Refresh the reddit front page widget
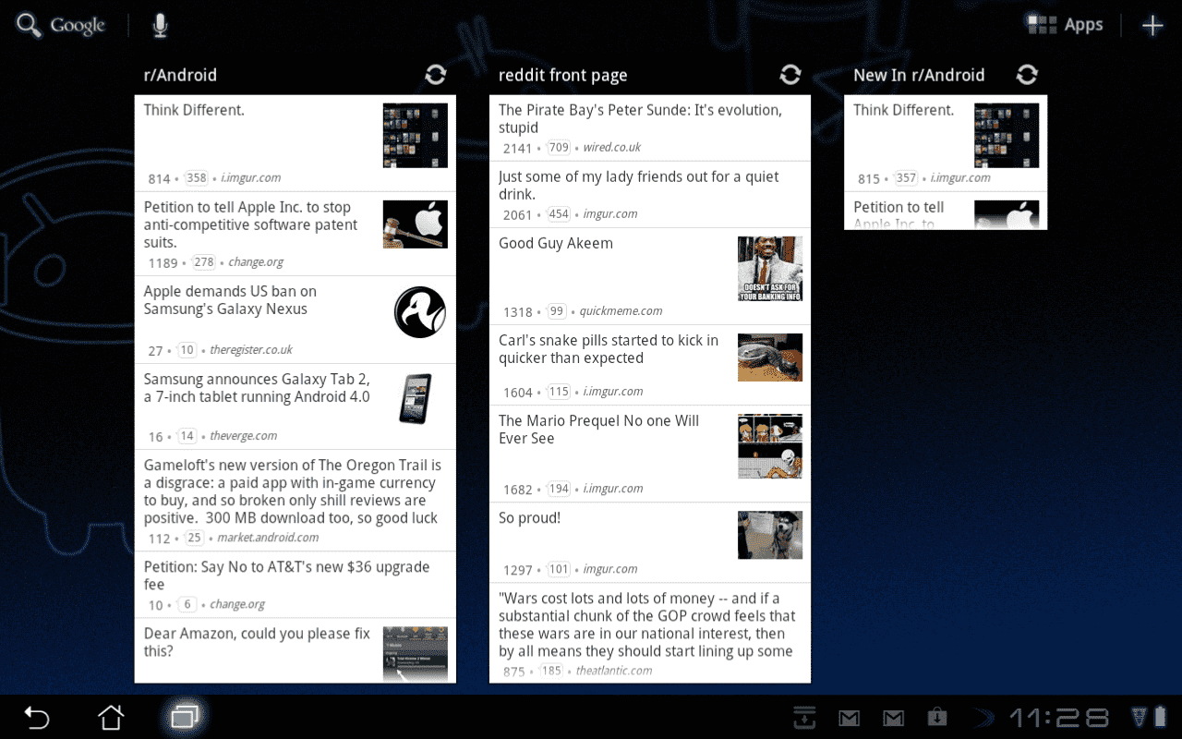 click(x=790, y=75)
